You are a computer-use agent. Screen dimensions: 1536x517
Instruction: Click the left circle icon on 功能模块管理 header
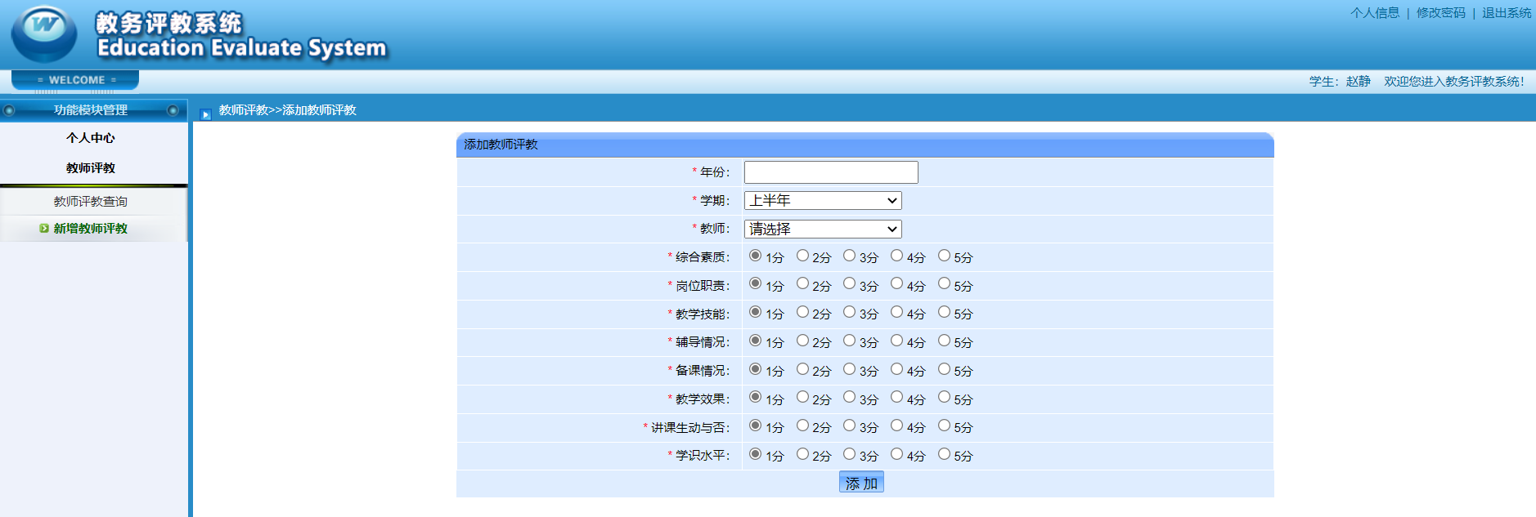[9, 110]
